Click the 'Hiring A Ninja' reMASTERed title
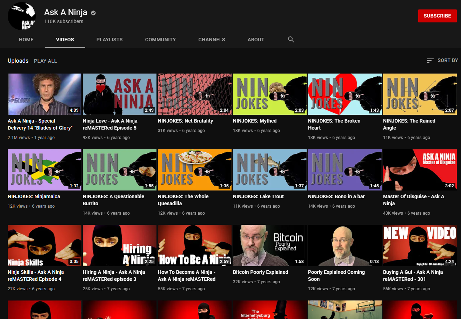This screenshot has height=319, width=461. coord(114,276)
